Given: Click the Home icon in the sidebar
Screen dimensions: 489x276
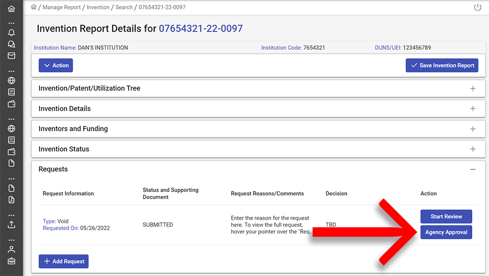Looking at the screenshot, I should pyautogui.click(x=11, y=9).
